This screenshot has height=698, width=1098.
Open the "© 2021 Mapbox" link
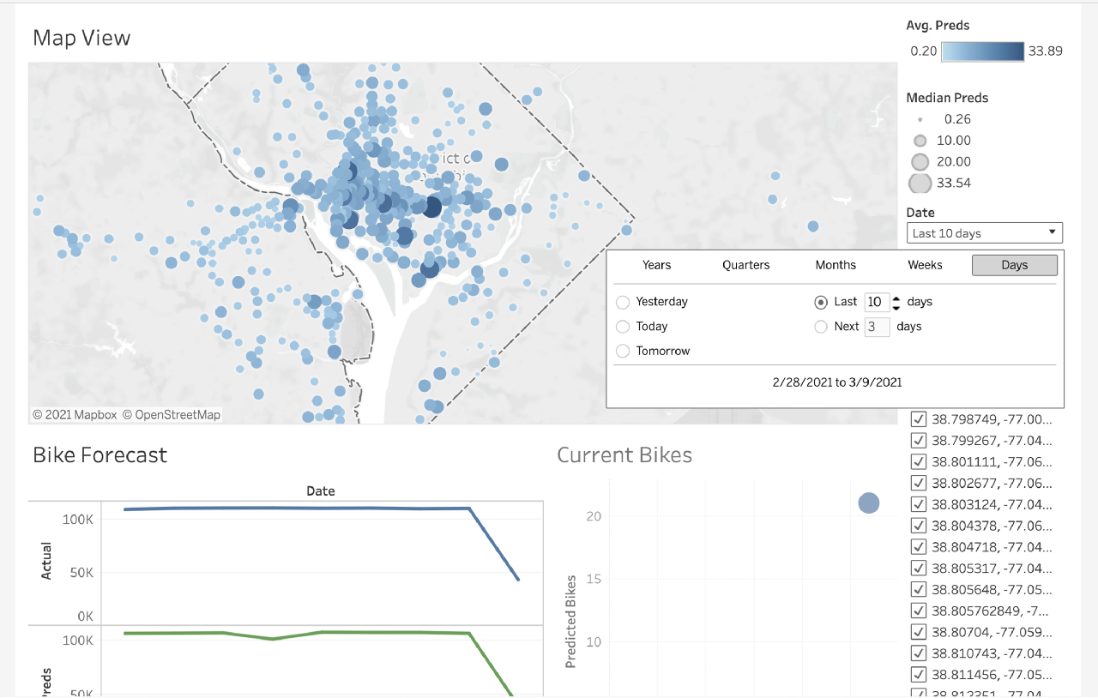[75, 414]
